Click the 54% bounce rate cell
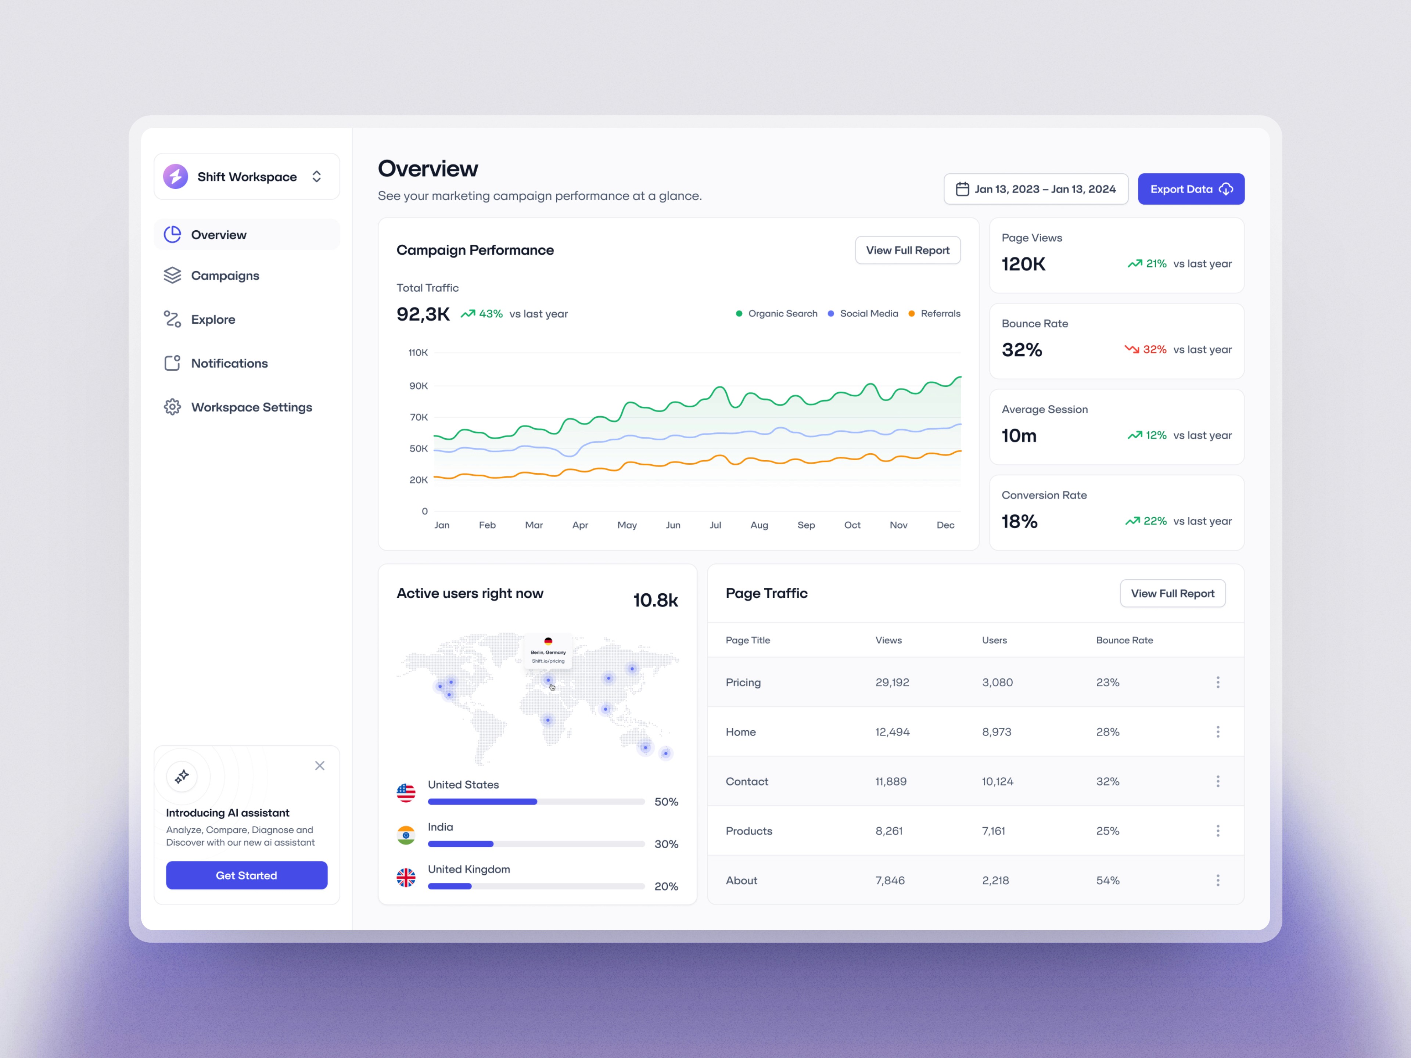1411x1058 pixels. [1107, 880]
